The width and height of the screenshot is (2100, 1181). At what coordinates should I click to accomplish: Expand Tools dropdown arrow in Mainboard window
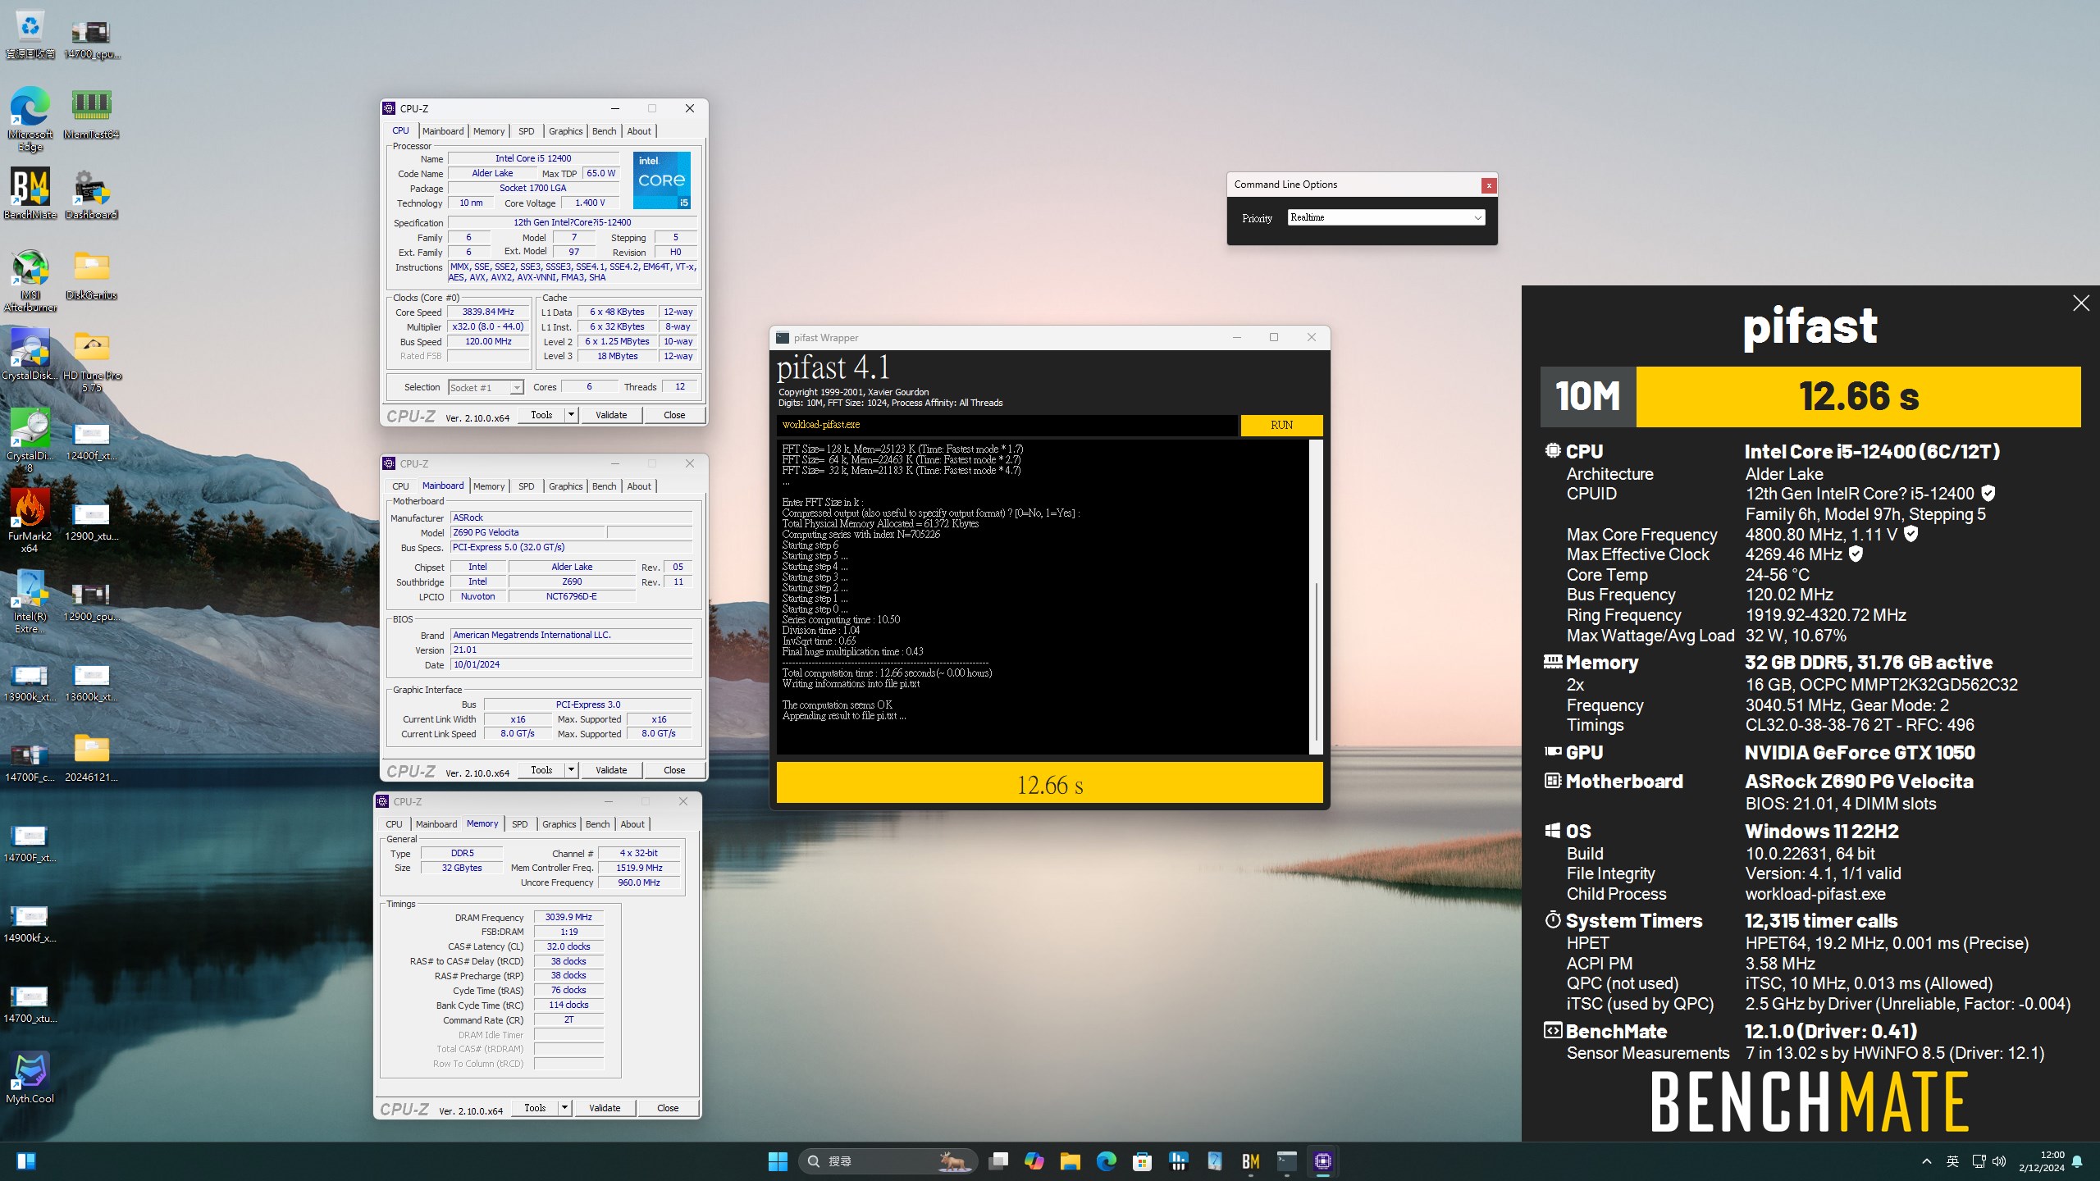[572, 770]
